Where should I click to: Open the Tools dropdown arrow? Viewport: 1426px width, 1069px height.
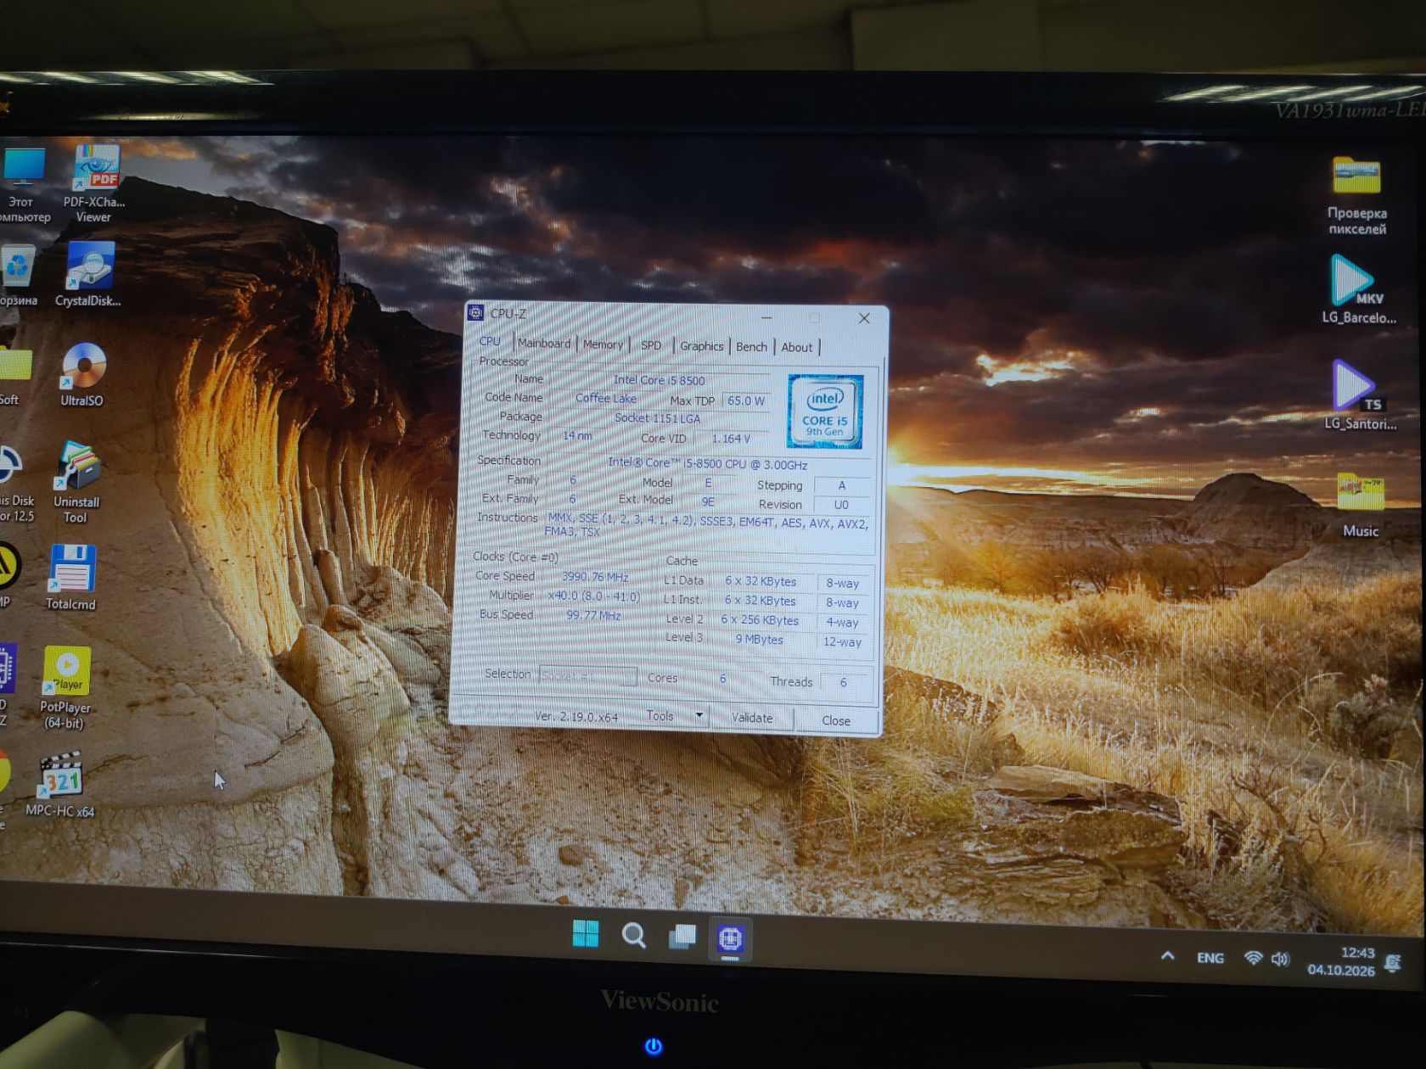[699, 716]
